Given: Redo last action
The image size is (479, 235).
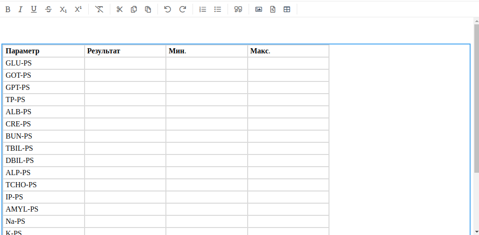Looking at the screenshot, I should (182, 9).
